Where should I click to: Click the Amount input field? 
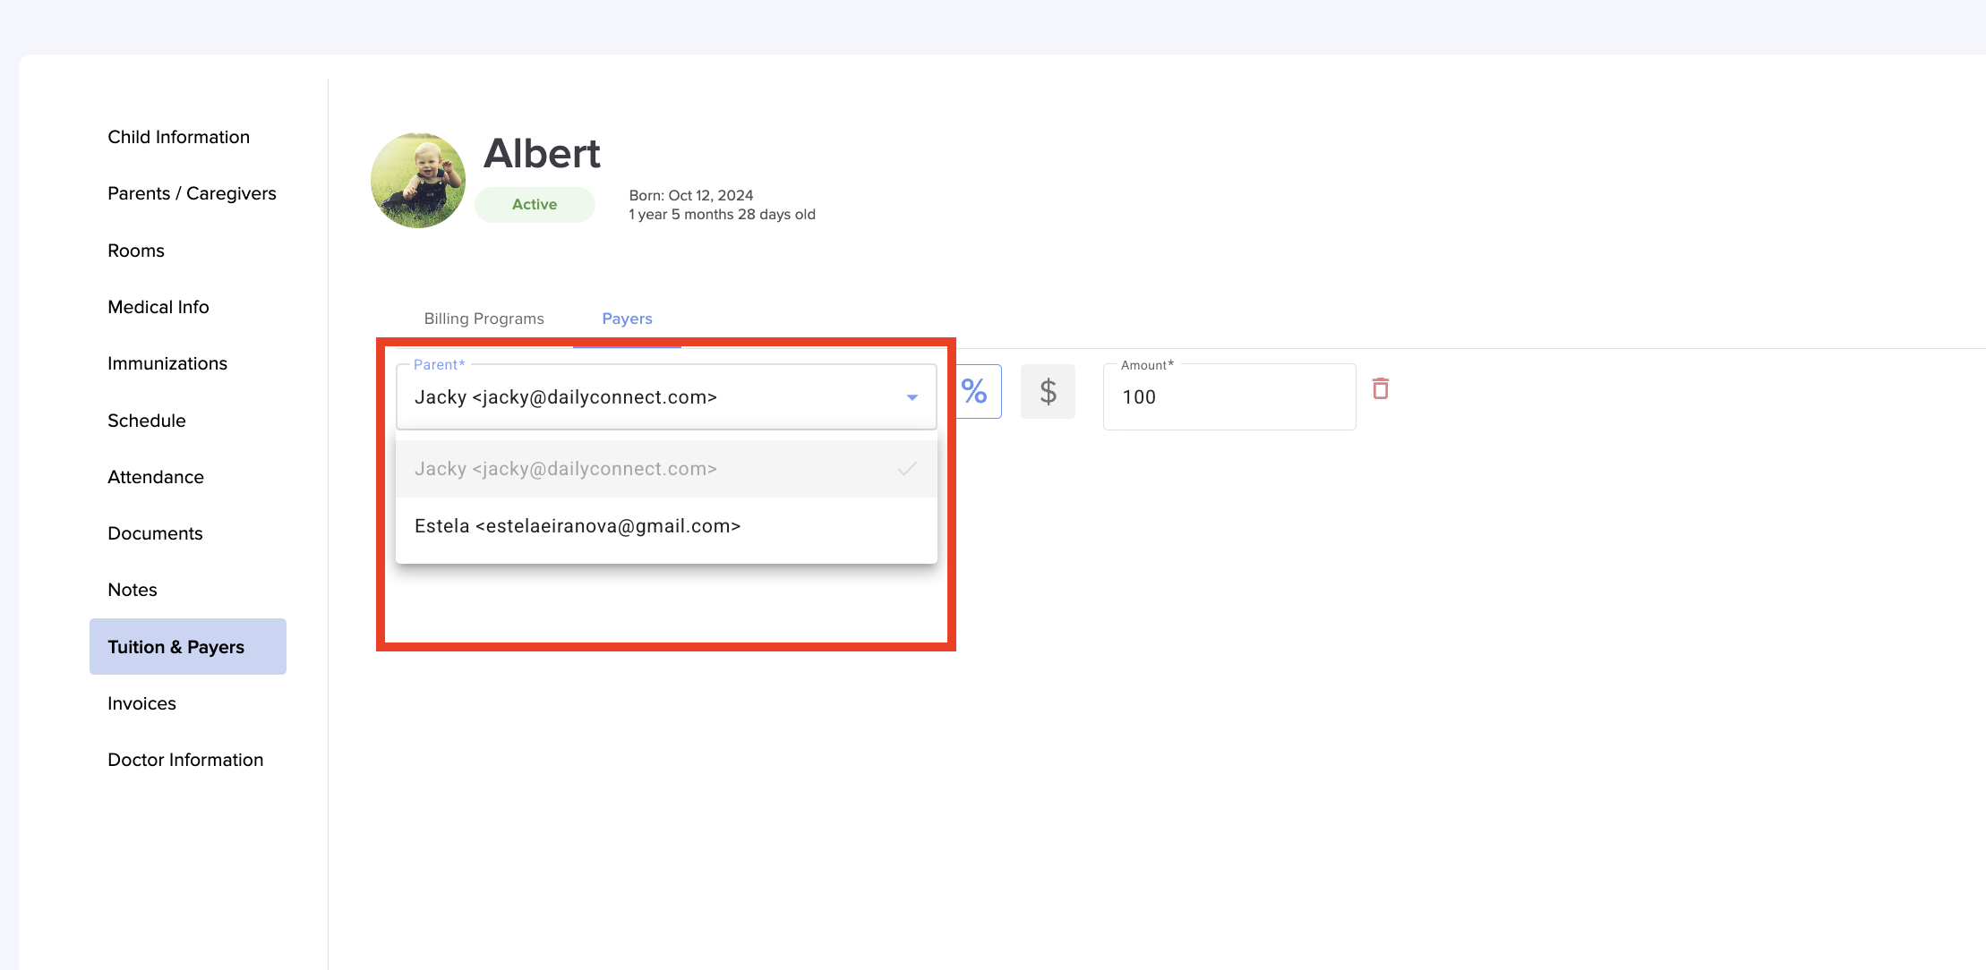(x=1228, y=397)
